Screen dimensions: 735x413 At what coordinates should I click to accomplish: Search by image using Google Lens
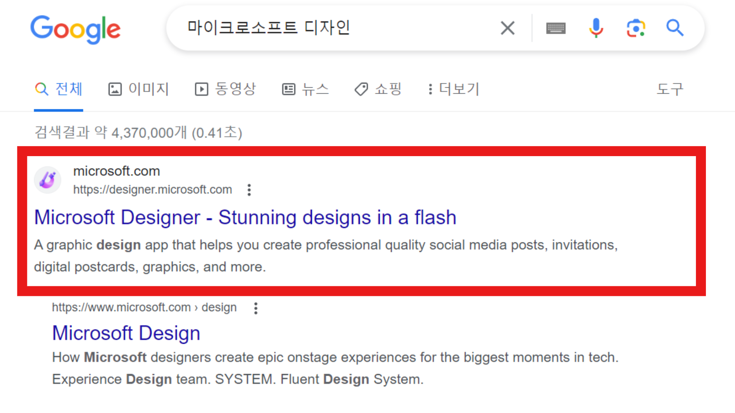pos(636,28)
